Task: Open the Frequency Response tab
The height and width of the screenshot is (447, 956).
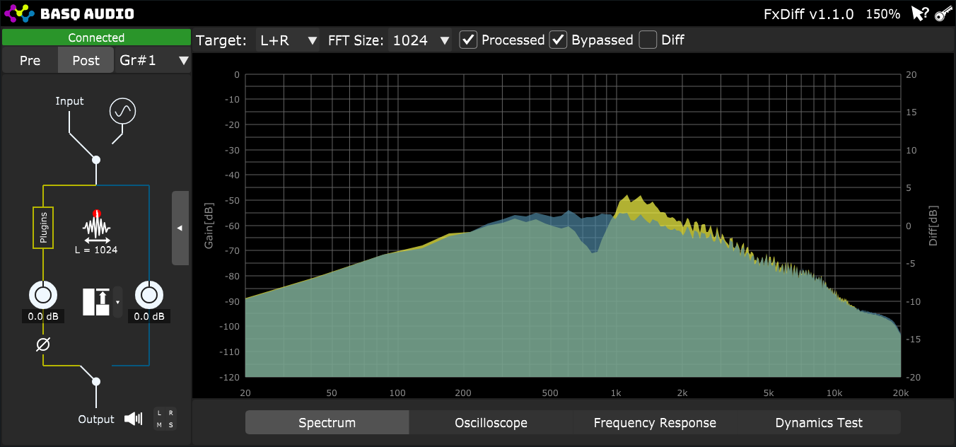Action: point(655,423)
